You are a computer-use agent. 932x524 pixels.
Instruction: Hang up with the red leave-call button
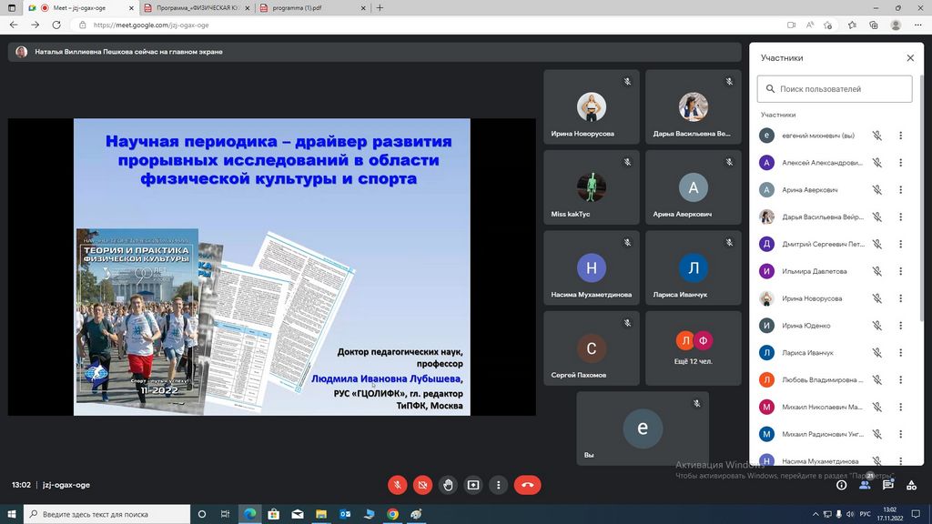[x=527, y=485]
